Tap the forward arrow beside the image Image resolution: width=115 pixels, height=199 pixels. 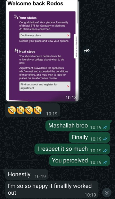click(x=87, y=51)
